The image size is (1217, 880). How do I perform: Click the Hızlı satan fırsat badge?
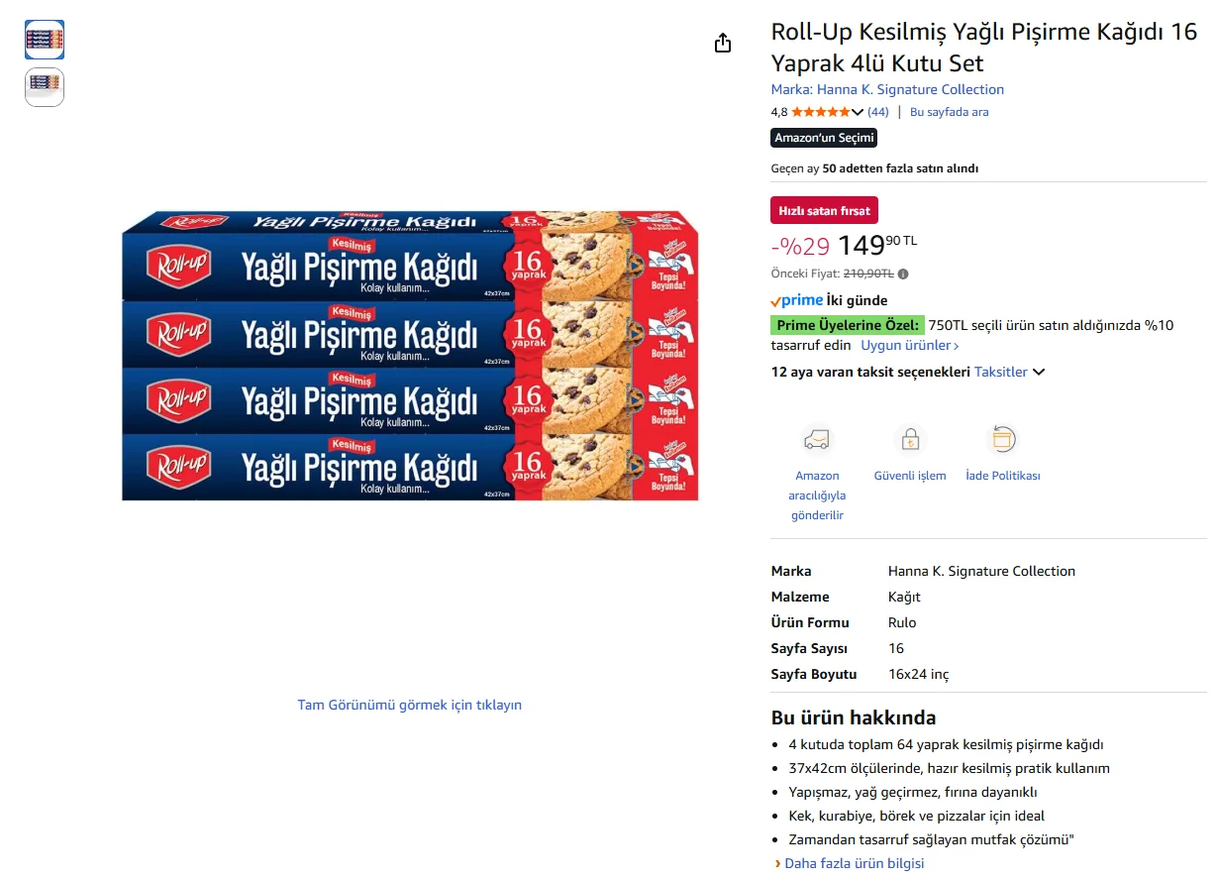824,210
